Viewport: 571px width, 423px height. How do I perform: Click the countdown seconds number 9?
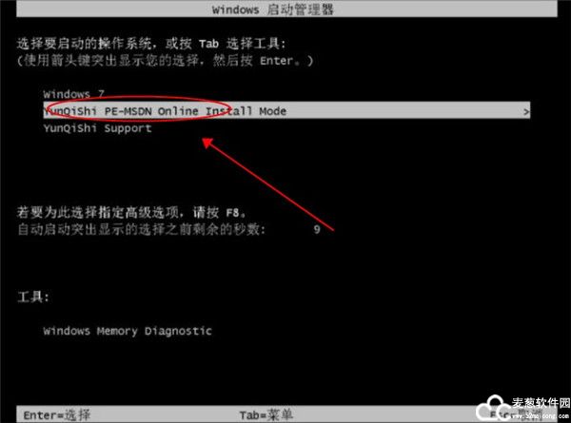(317, 229)
